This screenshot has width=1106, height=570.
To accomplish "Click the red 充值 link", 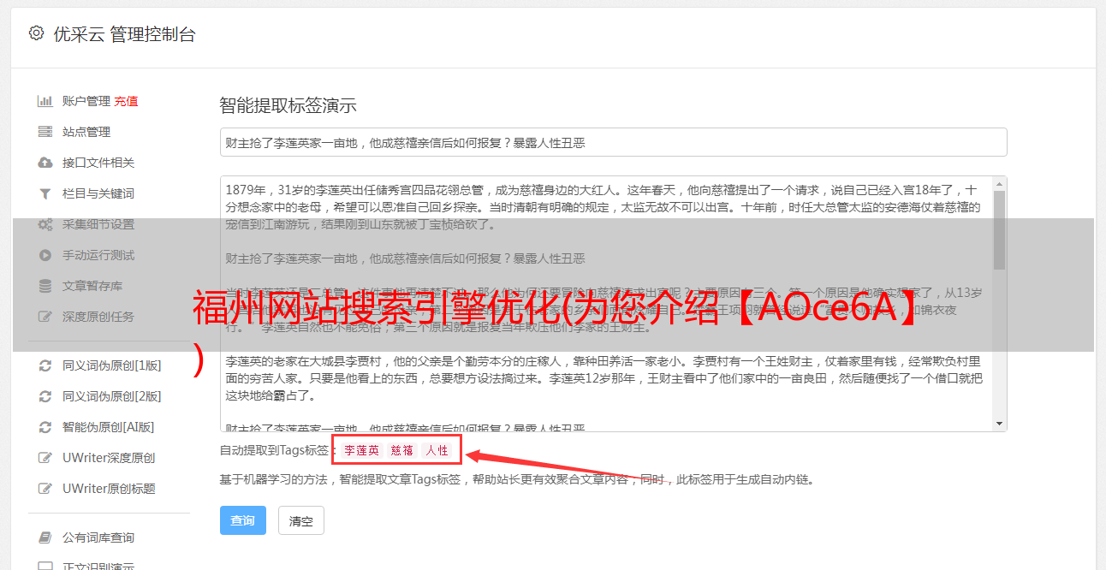I will tap(126, 101).
